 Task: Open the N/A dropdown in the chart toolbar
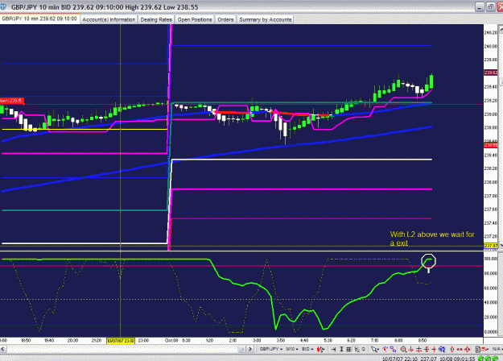[497, 349]
